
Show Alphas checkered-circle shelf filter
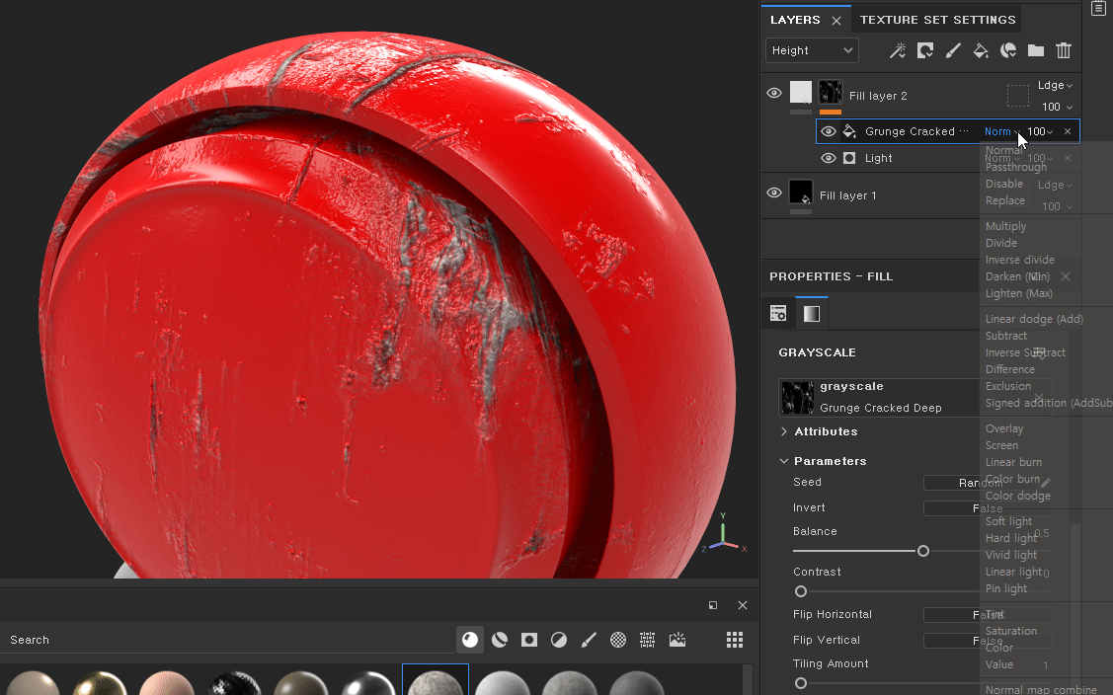tap(618, 640)
